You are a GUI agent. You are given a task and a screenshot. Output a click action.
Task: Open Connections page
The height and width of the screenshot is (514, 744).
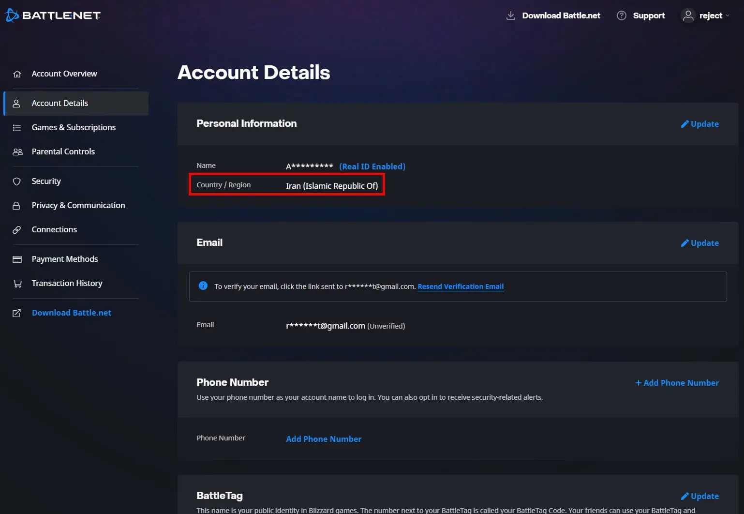pyautogui.click(x=54, y=229)
